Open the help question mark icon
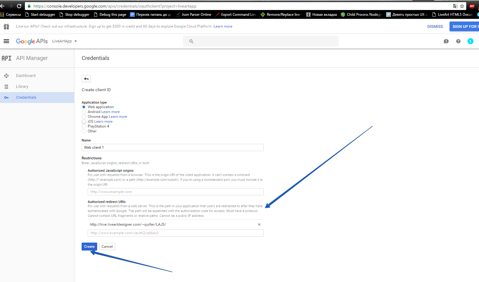 (458, 41)
